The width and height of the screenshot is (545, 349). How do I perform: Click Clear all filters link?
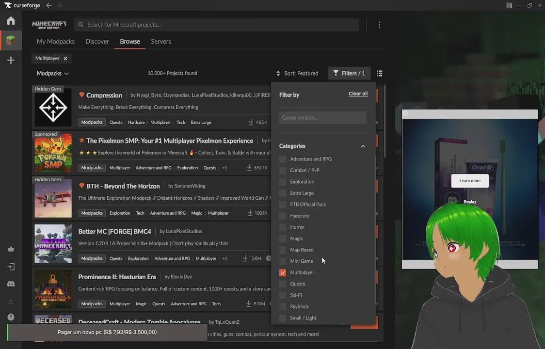coord(358,94)
